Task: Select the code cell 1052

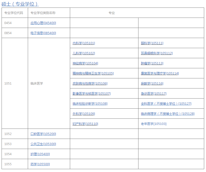Action: pos(15,134)
